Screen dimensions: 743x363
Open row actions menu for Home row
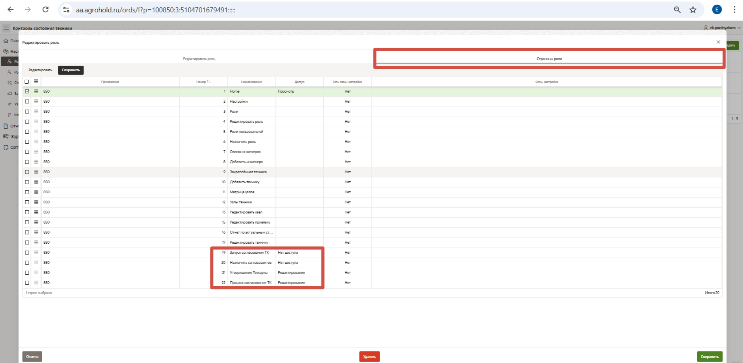[36, 91]
